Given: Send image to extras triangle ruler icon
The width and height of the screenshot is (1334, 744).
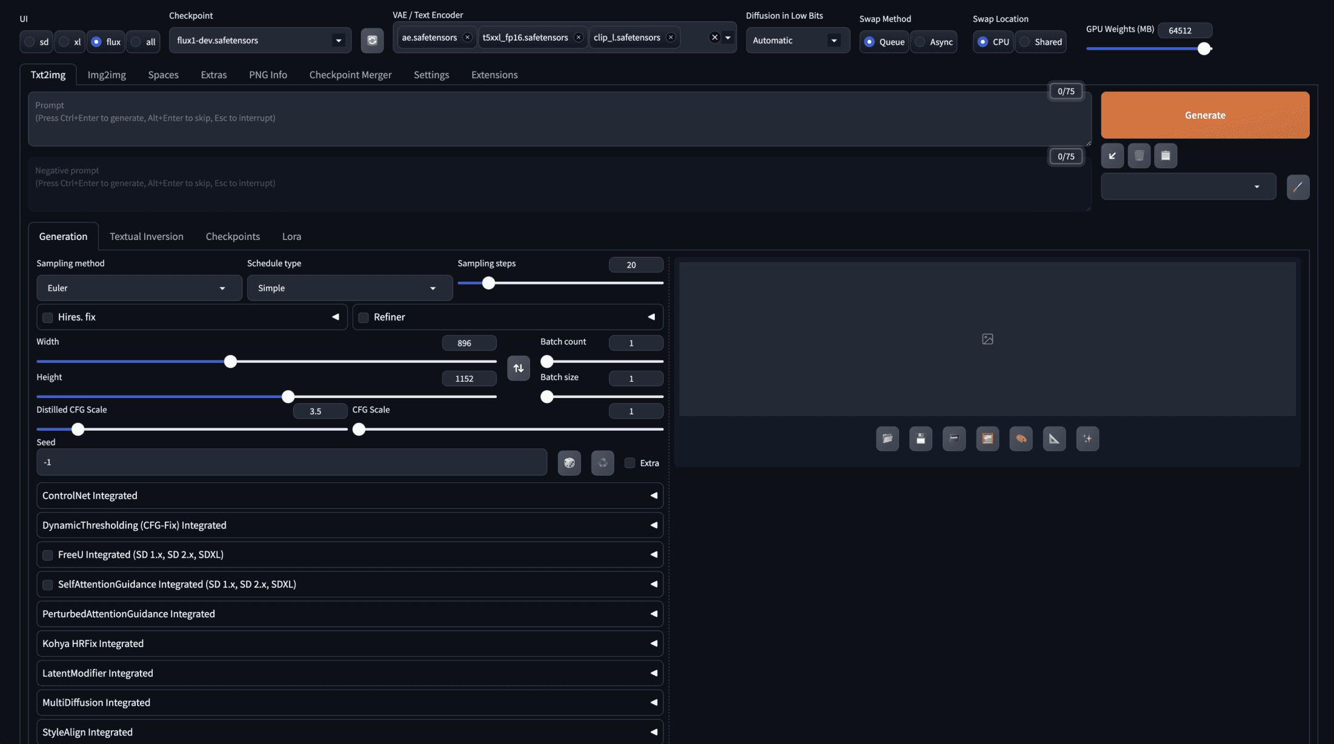Looking at the screenshot, I should (x=1054, y=439).
